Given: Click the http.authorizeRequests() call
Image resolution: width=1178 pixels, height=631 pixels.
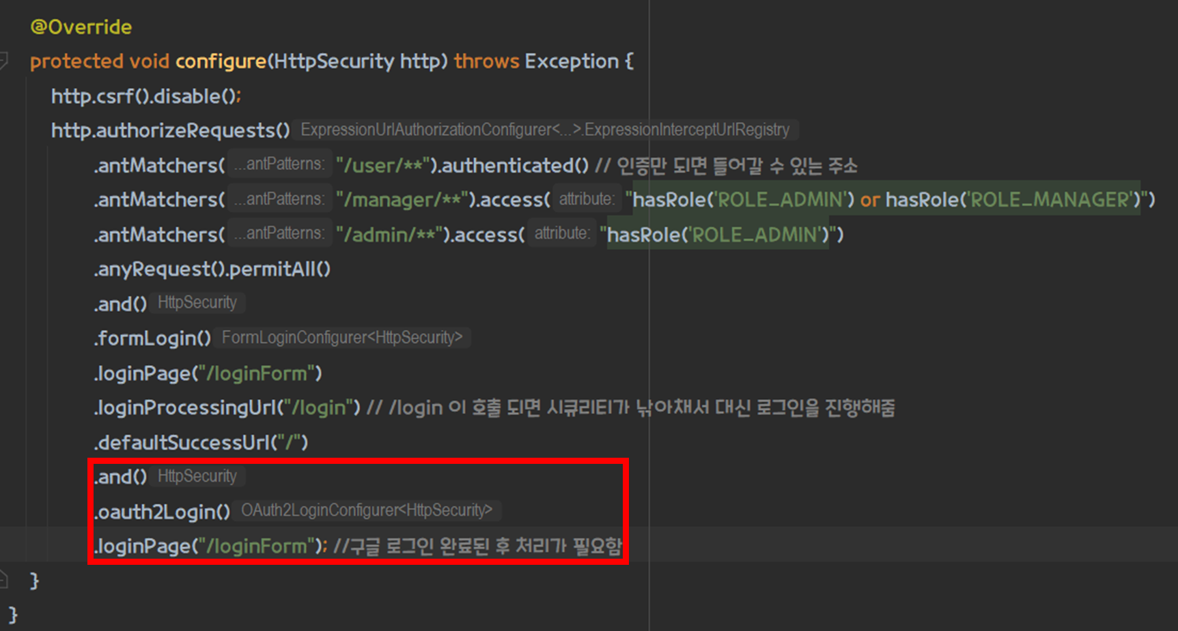Looking at the screenshot, I should pos(171,130).
